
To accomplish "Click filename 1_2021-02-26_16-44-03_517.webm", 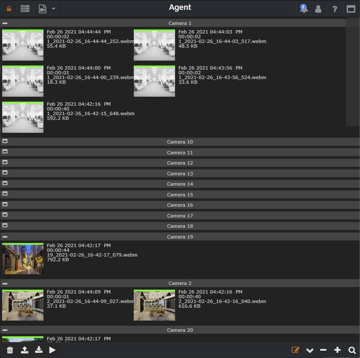I will [222, 41].
